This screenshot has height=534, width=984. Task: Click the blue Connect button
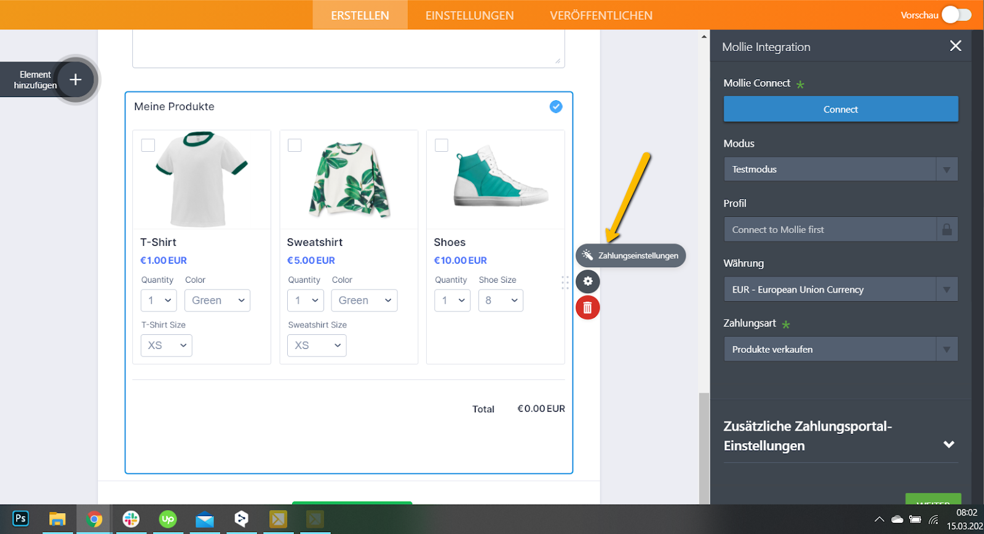[841, 109]
